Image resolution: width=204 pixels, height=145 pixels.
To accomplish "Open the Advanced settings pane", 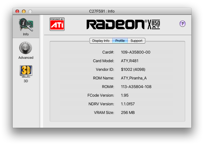I will click(26, 50).
